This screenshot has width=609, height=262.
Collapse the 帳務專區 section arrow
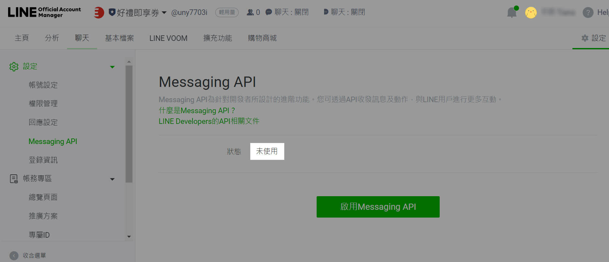(x=112, y=179)
